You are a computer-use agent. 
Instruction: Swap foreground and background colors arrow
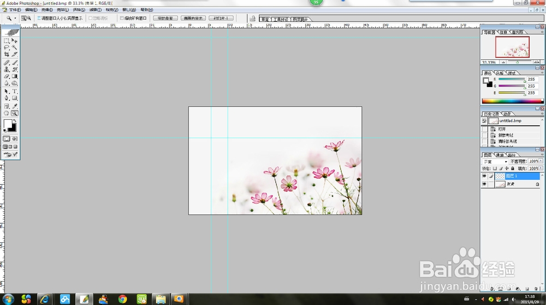[15, 120]
